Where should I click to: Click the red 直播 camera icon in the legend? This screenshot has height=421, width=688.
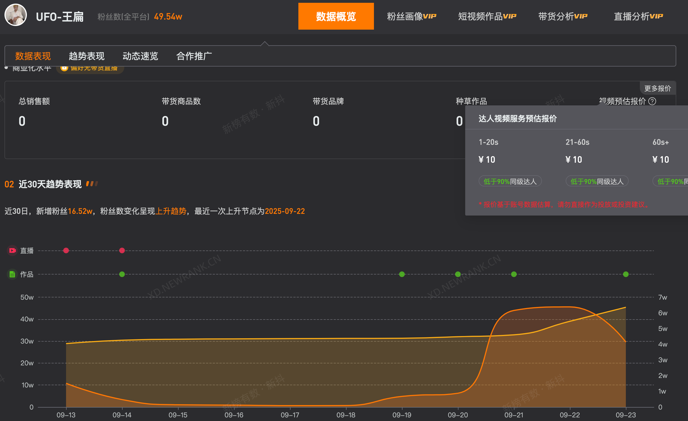[x=12, y=250]
